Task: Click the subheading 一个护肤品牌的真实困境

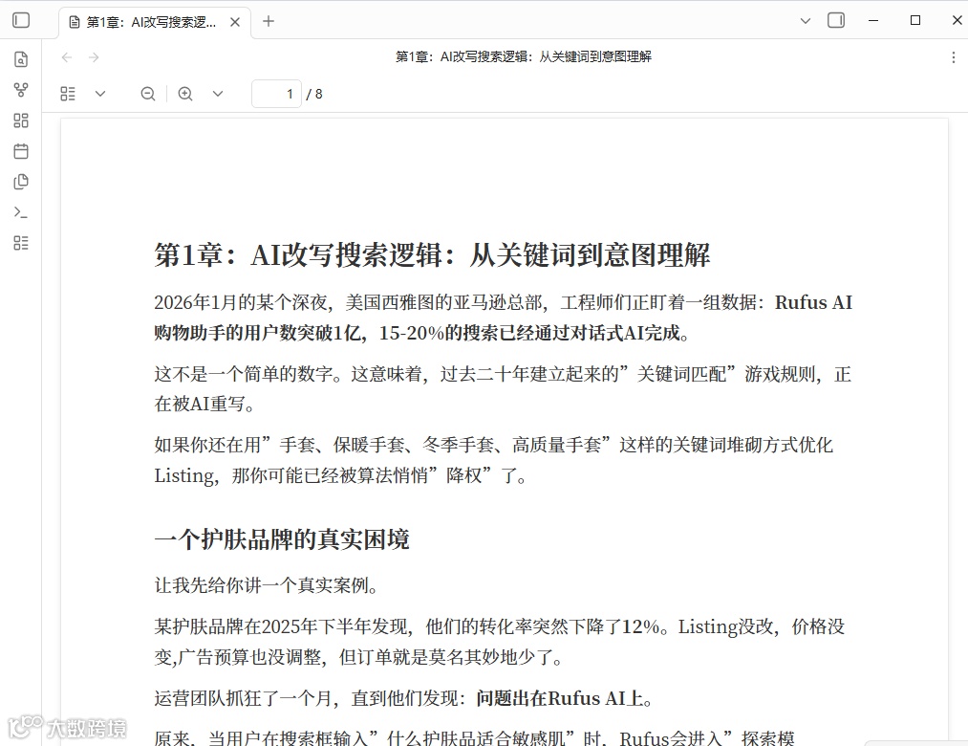Action: tap(282, 539)
